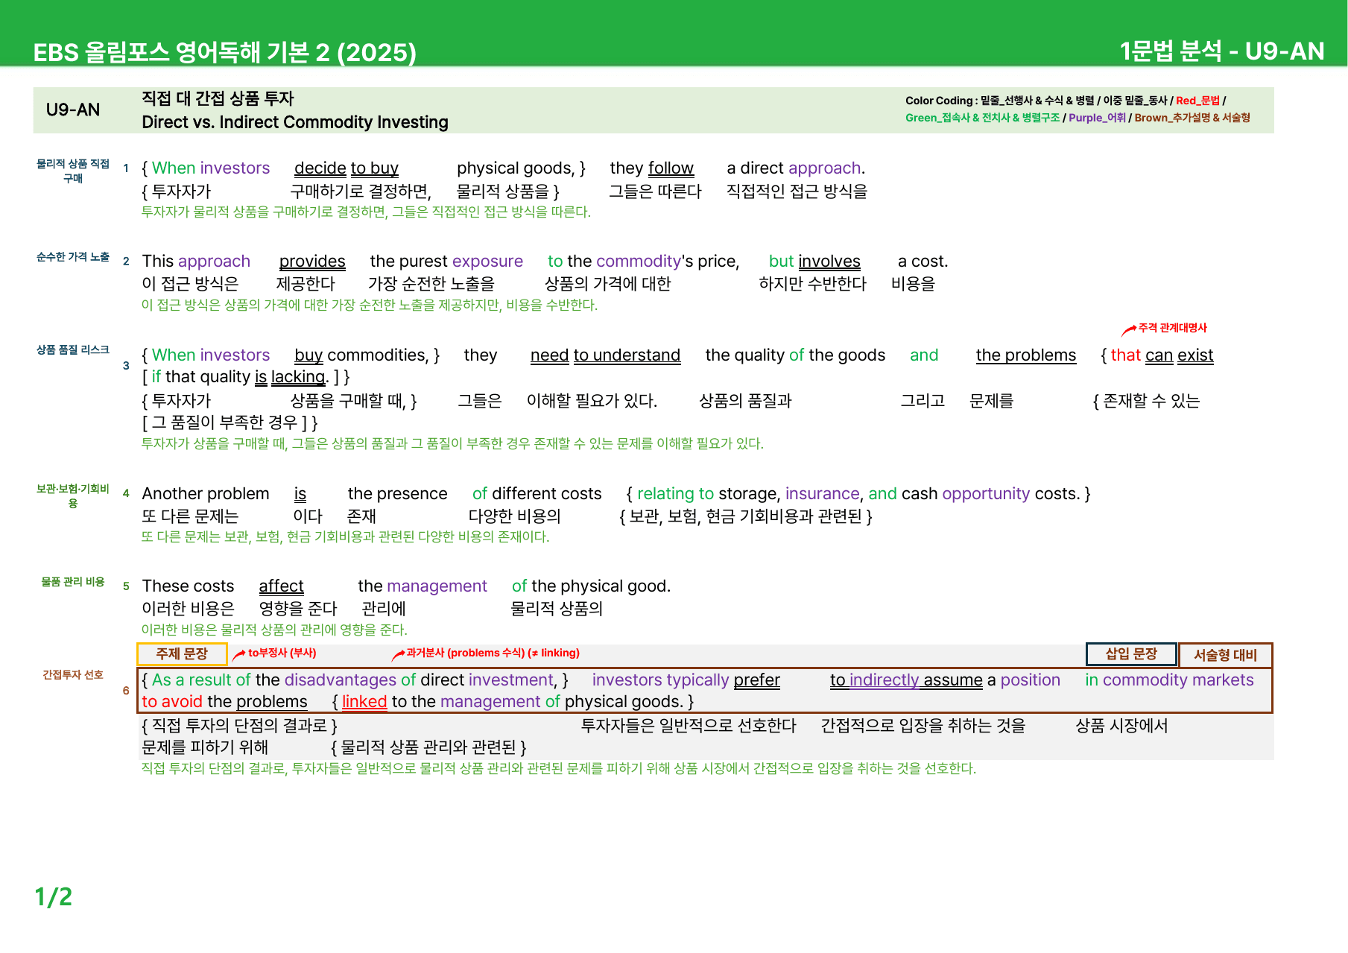Click the underlined verb 'provides'

pyautogui.click(x=312, y=262)
